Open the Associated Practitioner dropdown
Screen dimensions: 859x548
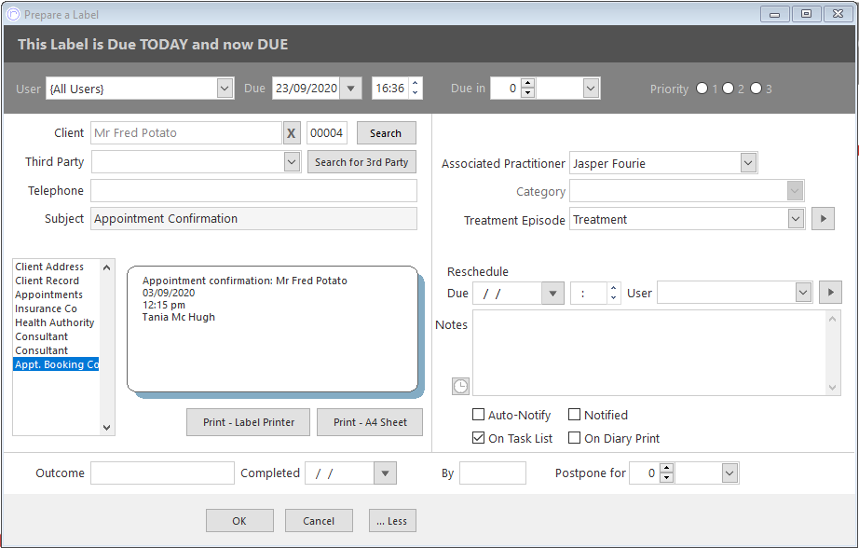click(748, 163)
